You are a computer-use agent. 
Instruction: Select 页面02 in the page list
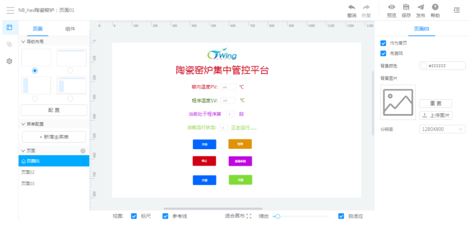[x=28, y=173]
